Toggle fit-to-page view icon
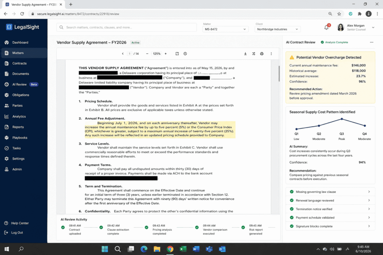383x255 pixels. coord(177,54)
